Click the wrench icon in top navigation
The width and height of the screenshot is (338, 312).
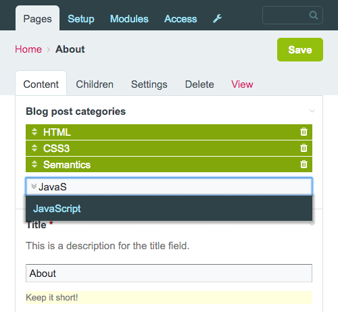pyautogui.click(x=218, y=19)
